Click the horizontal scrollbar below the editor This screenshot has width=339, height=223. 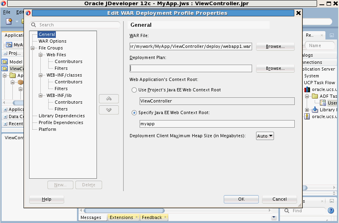pyautogui.click(x=124, y=211)
